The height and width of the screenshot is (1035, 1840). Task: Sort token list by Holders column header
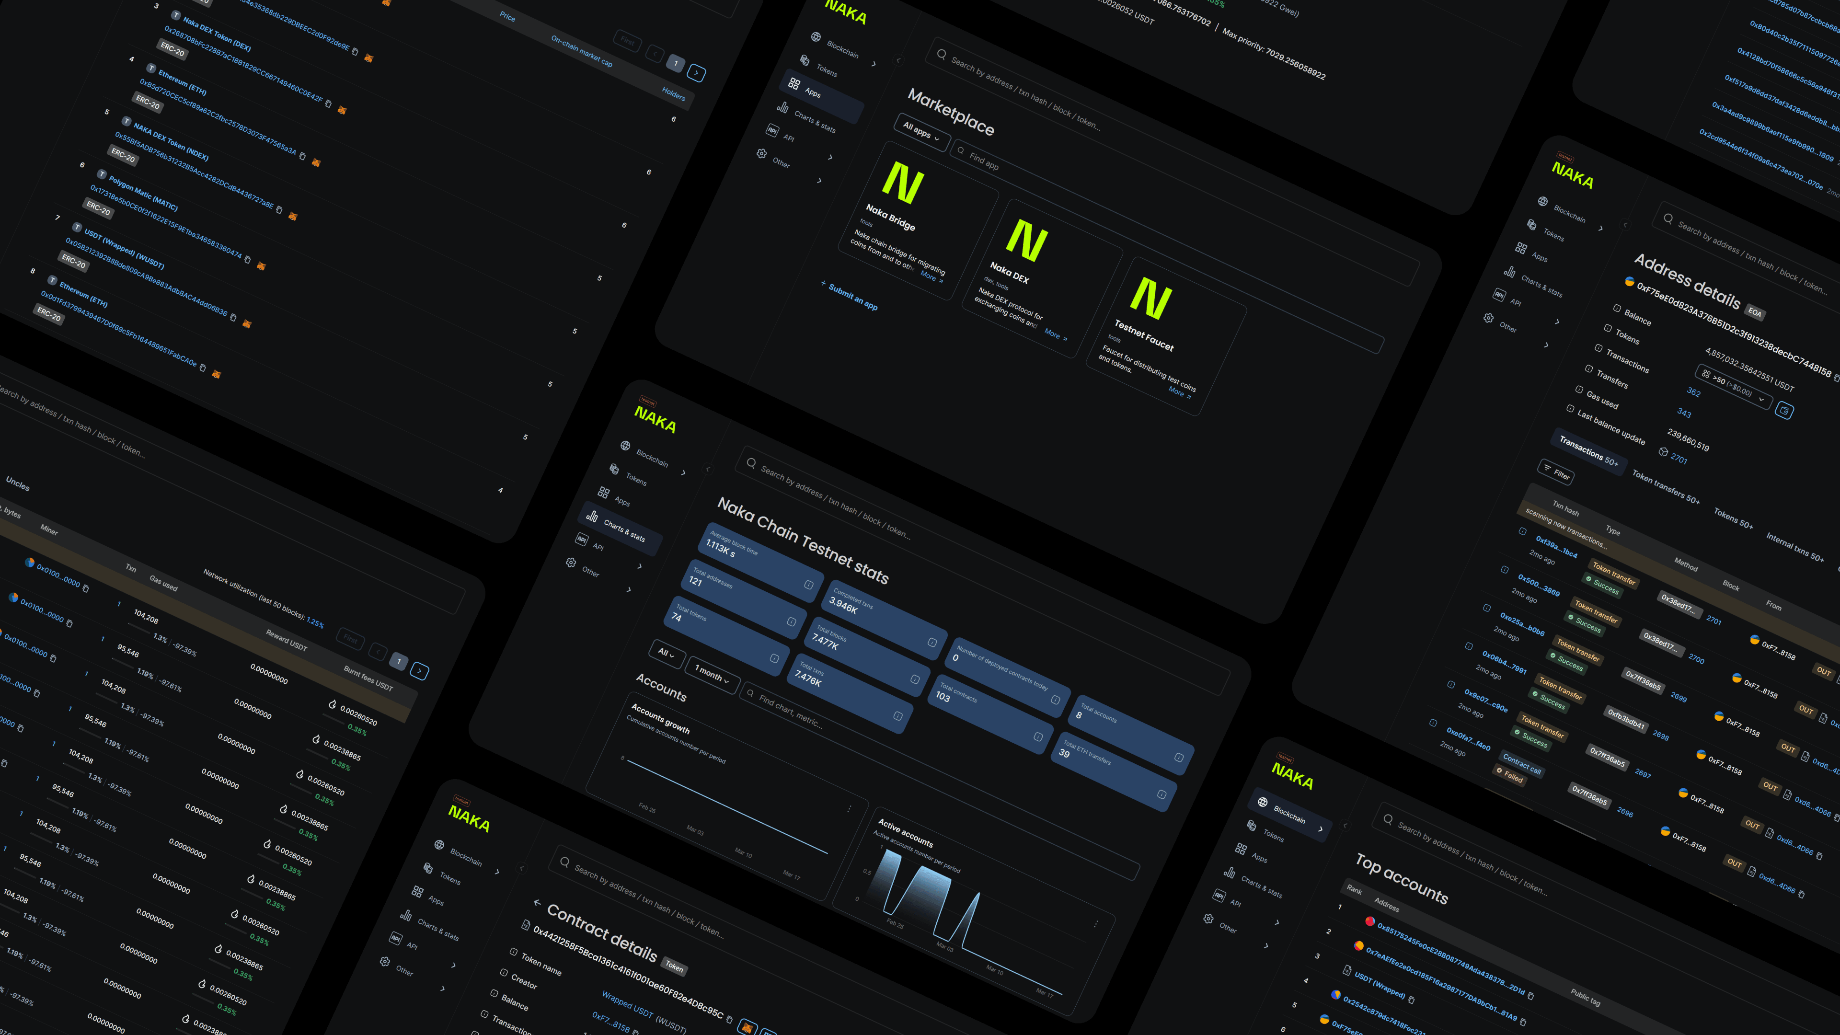tap(674, 93)
